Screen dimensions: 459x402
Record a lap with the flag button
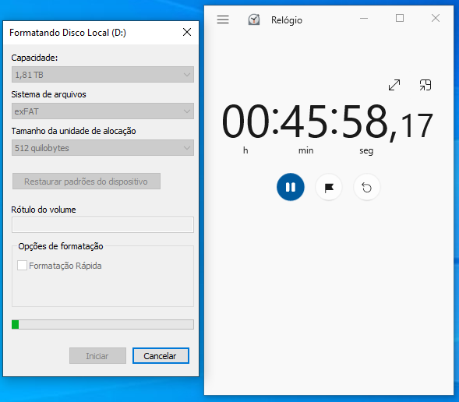[x=329, y=187]
